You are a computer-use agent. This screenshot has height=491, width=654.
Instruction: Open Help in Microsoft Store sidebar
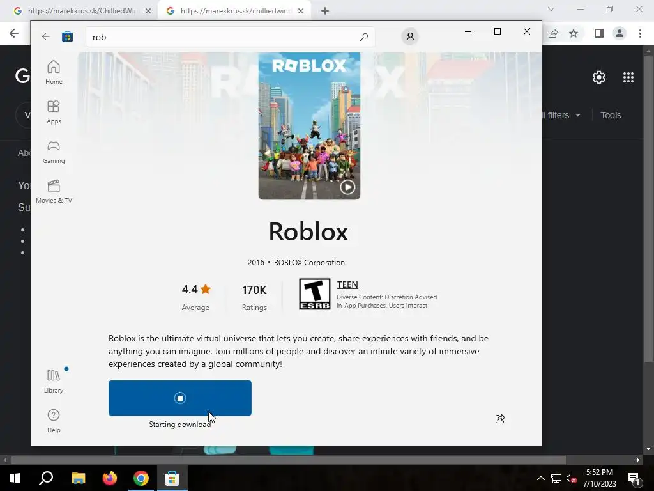pos(54,421)
